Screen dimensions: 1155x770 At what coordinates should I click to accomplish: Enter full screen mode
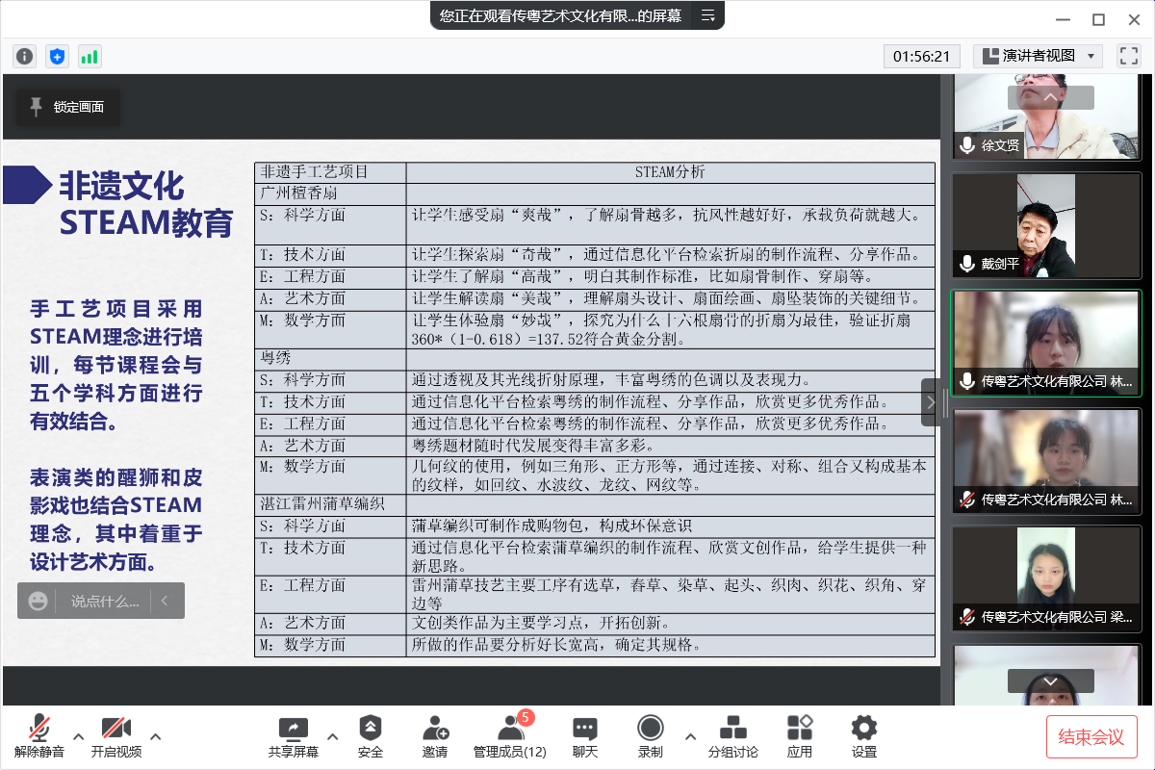1128,56
